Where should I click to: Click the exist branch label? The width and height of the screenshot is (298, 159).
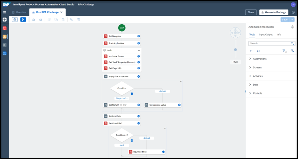(122, 145)
